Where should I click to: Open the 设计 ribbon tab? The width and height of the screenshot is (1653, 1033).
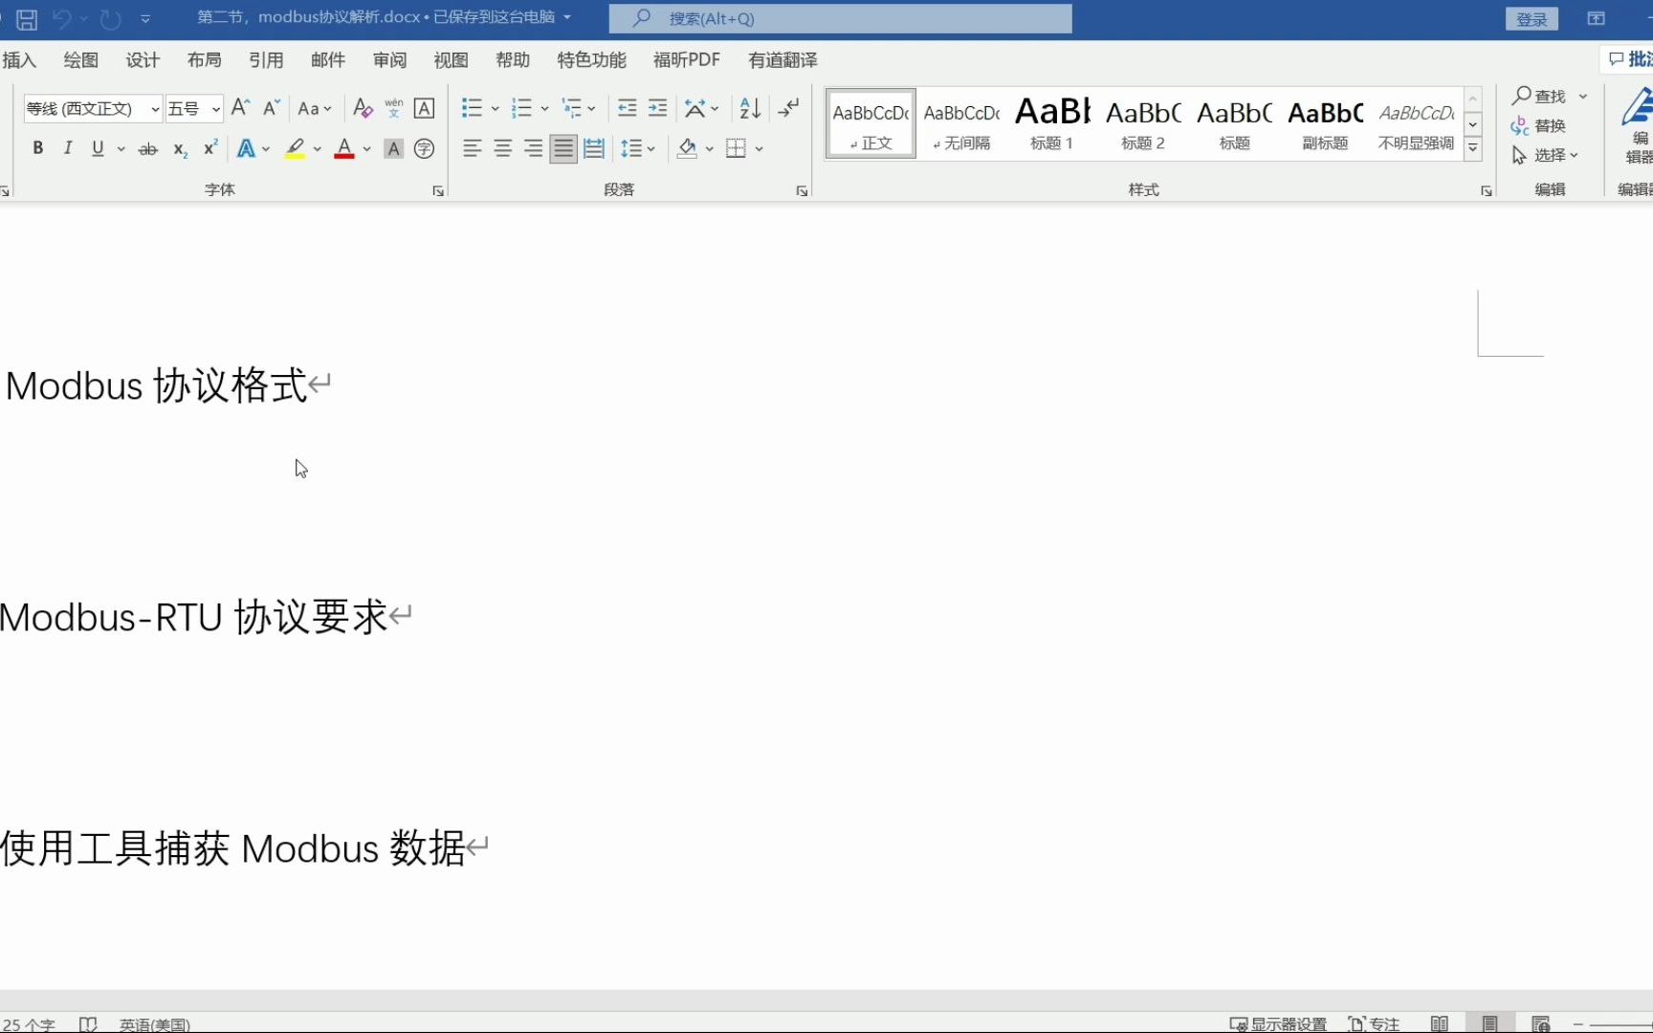tap(143, 60)
